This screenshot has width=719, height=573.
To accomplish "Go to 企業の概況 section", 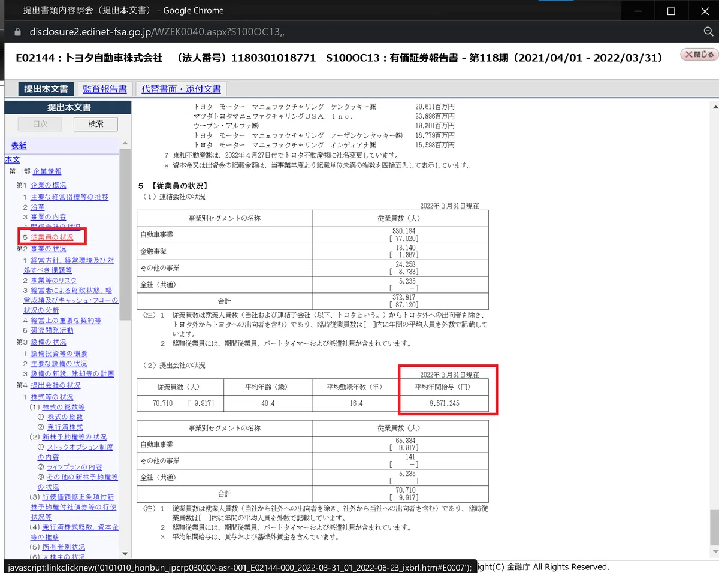I will (x=49, y=186).
